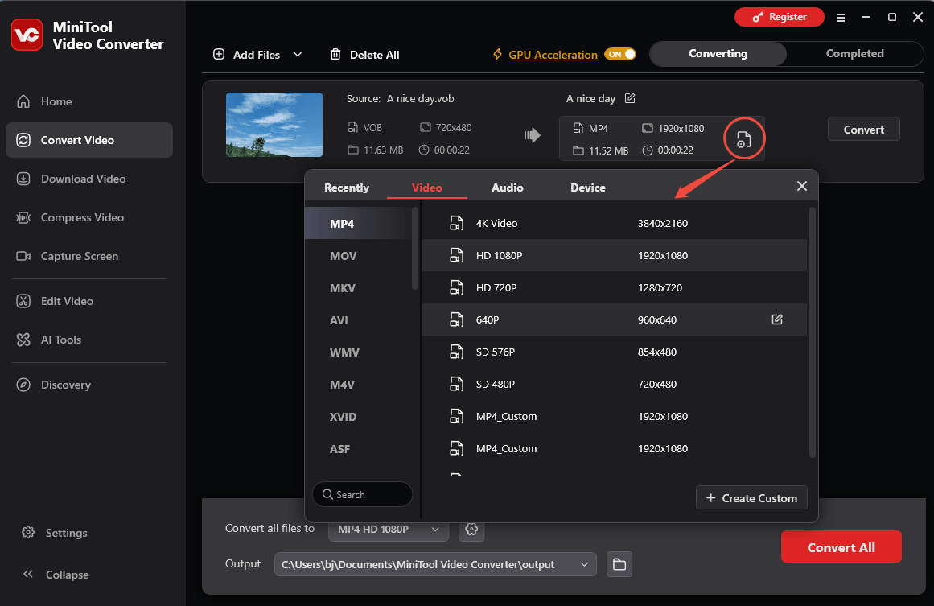934x606 pixels.
Task: Click the Register button
Action: (x=779, y=17)
